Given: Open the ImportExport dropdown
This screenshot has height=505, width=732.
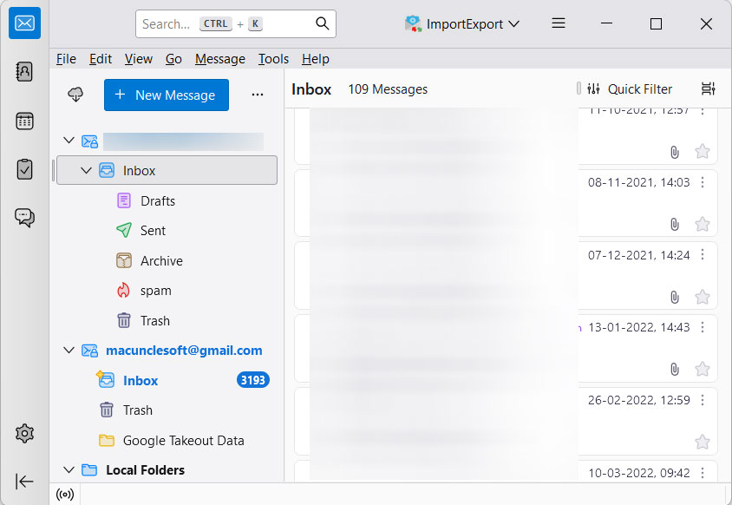Looking at the screenshot, I should 462,23.
